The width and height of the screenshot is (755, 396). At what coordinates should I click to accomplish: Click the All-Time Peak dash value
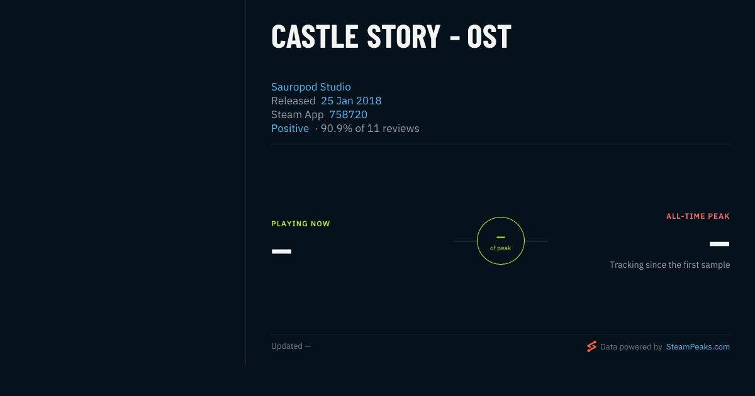point(720,244)
